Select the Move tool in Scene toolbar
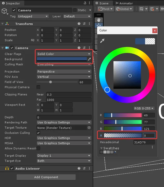Image resolution: width=164 pixels, height=187 pixels. click(98, 25)
